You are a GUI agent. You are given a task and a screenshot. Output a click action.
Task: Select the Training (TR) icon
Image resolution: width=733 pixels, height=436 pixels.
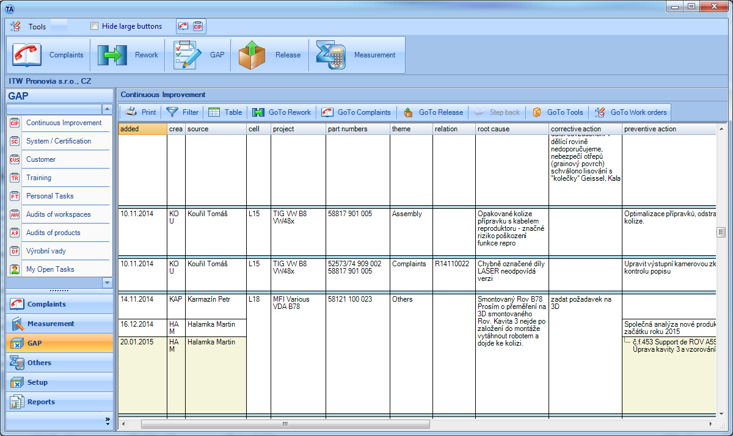[15, 177]
